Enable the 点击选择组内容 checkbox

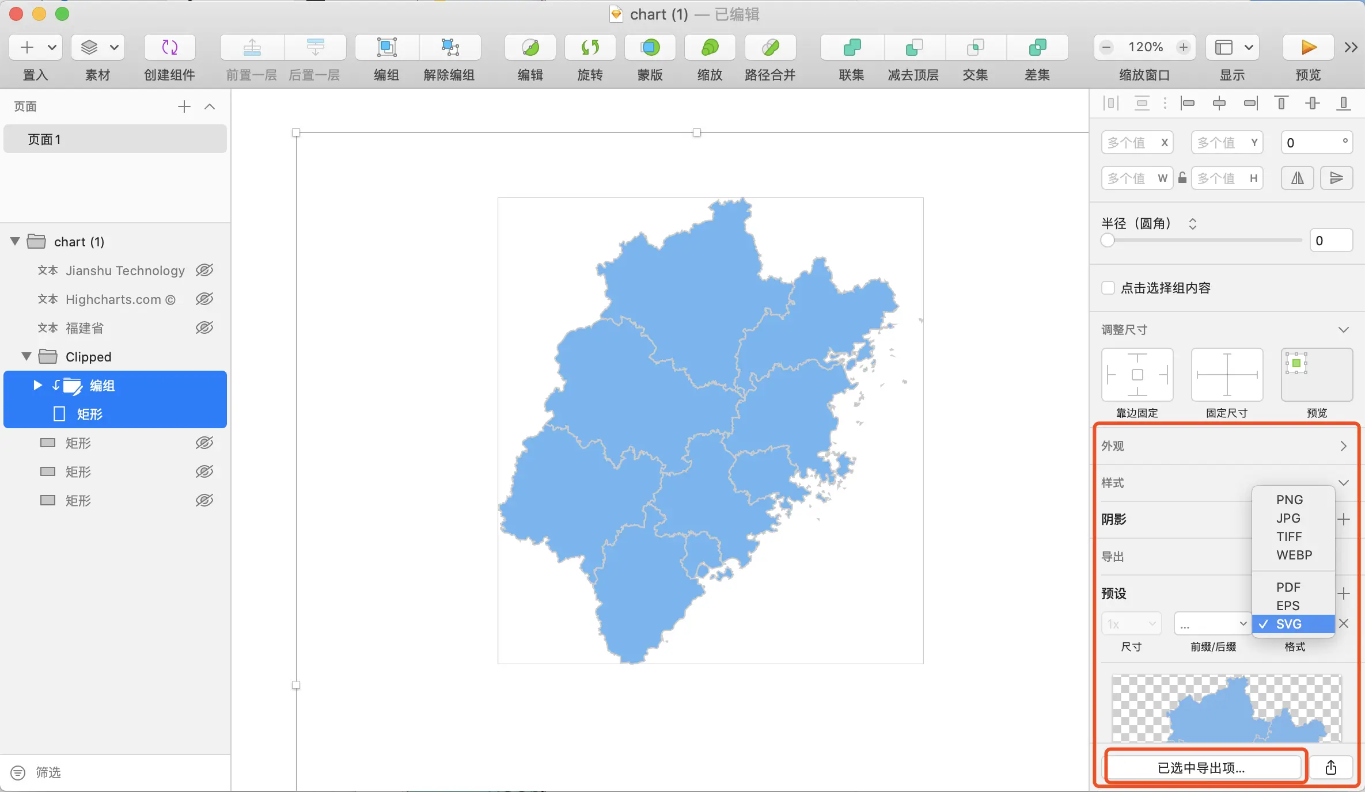pyautogui.click(x=1108, y=288)
